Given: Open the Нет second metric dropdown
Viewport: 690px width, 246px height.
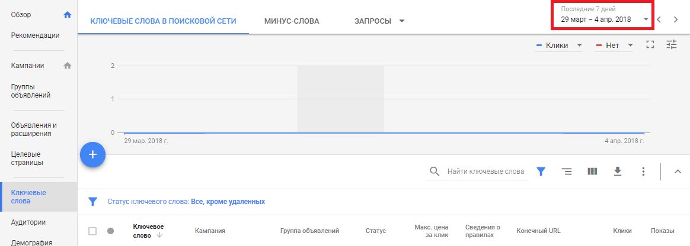Looking at the screenshot, I should [x=614, y=46].
